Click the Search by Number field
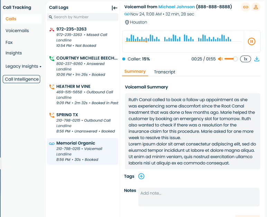The width and height of the screenshot is (267, 217). [x=83, y=17]
